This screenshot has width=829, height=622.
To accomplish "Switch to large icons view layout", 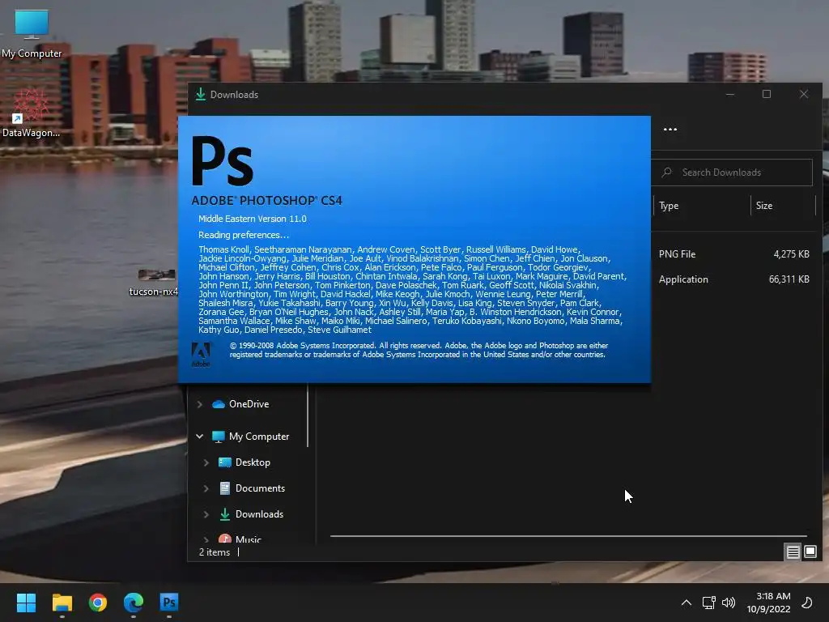I will (810, 552).
